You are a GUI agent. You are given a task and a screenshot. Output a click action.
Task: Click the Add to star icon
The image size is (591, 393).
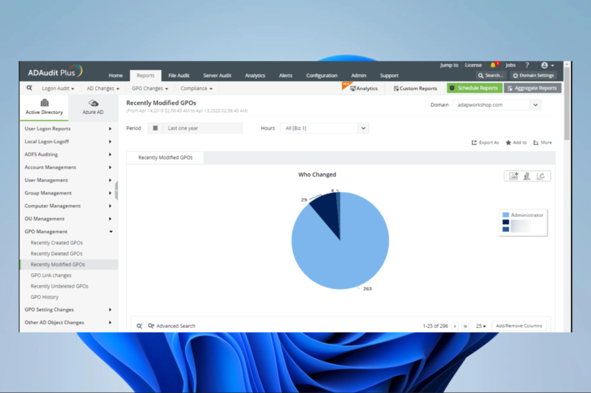[508, 143]
